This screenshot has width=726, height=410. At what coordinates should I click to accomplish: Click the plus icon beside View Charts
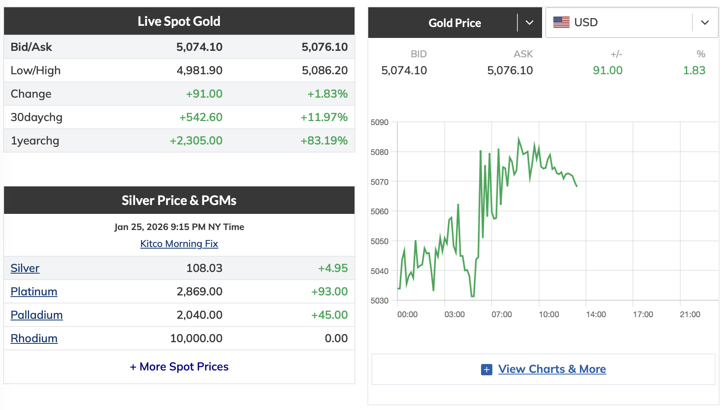[x=487, y=369]
